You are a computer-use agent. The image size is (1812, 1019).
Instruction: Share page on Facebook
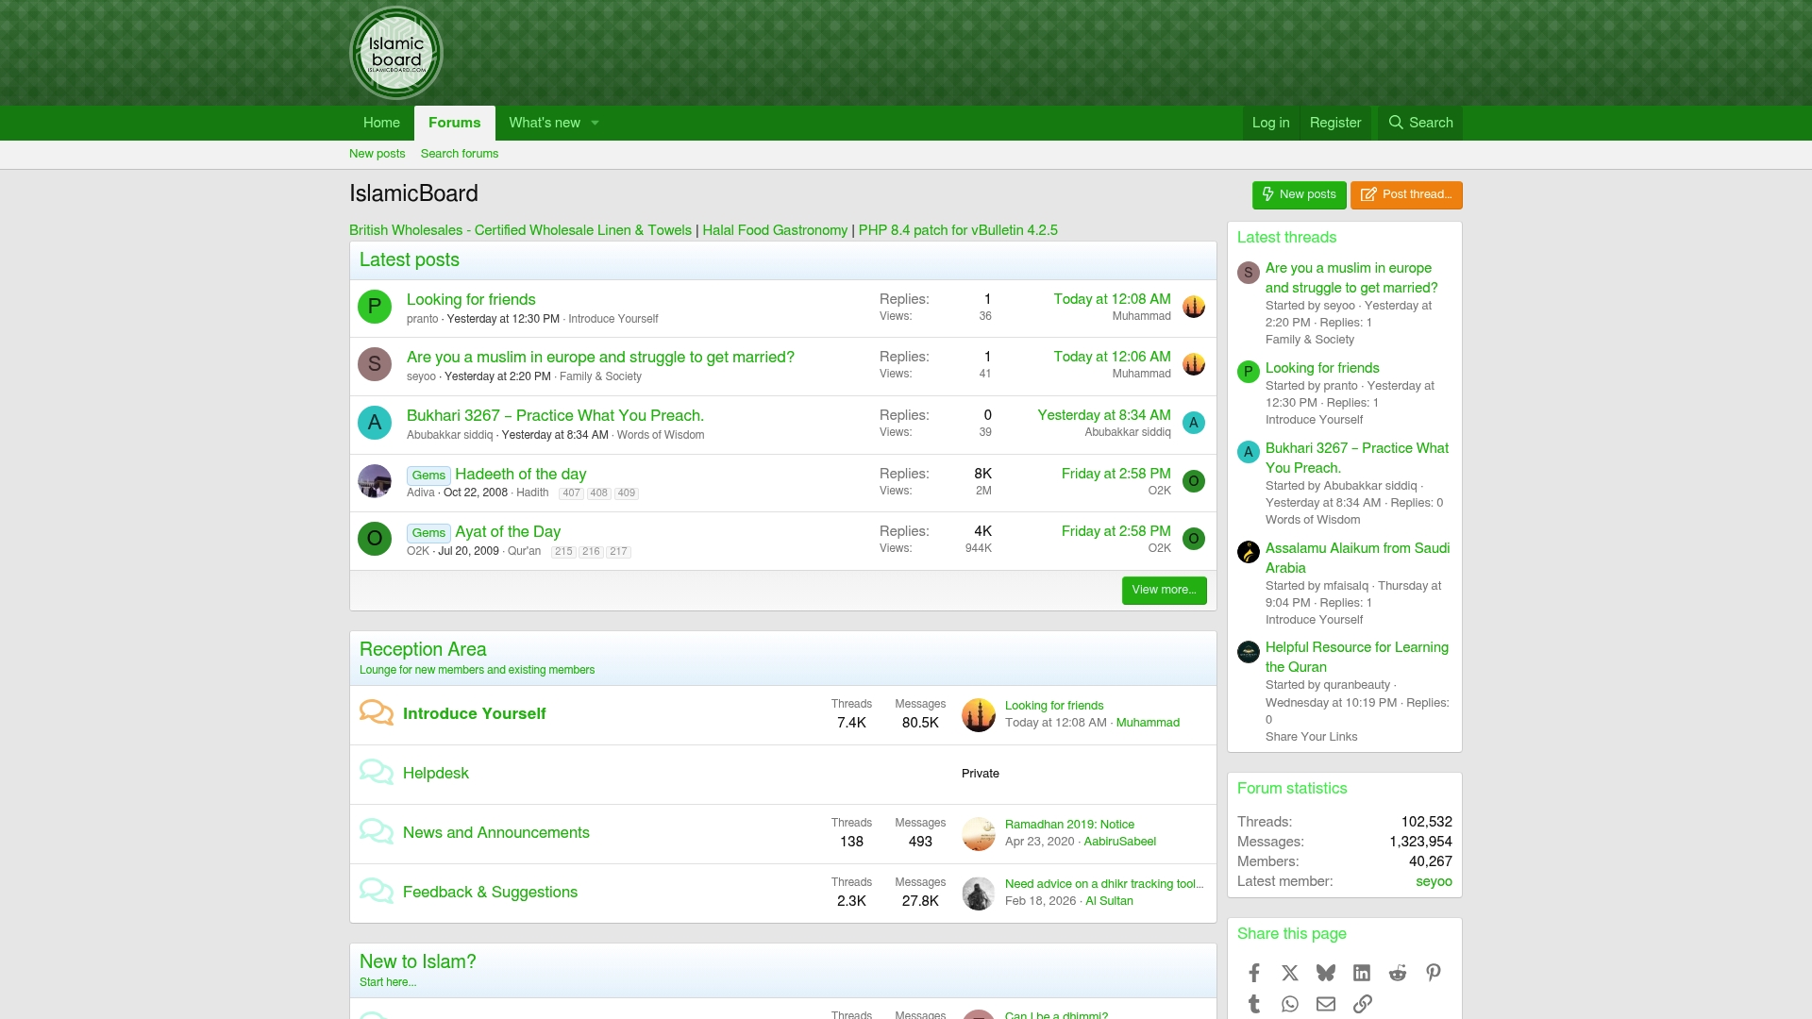click(x=1254, y=973)
